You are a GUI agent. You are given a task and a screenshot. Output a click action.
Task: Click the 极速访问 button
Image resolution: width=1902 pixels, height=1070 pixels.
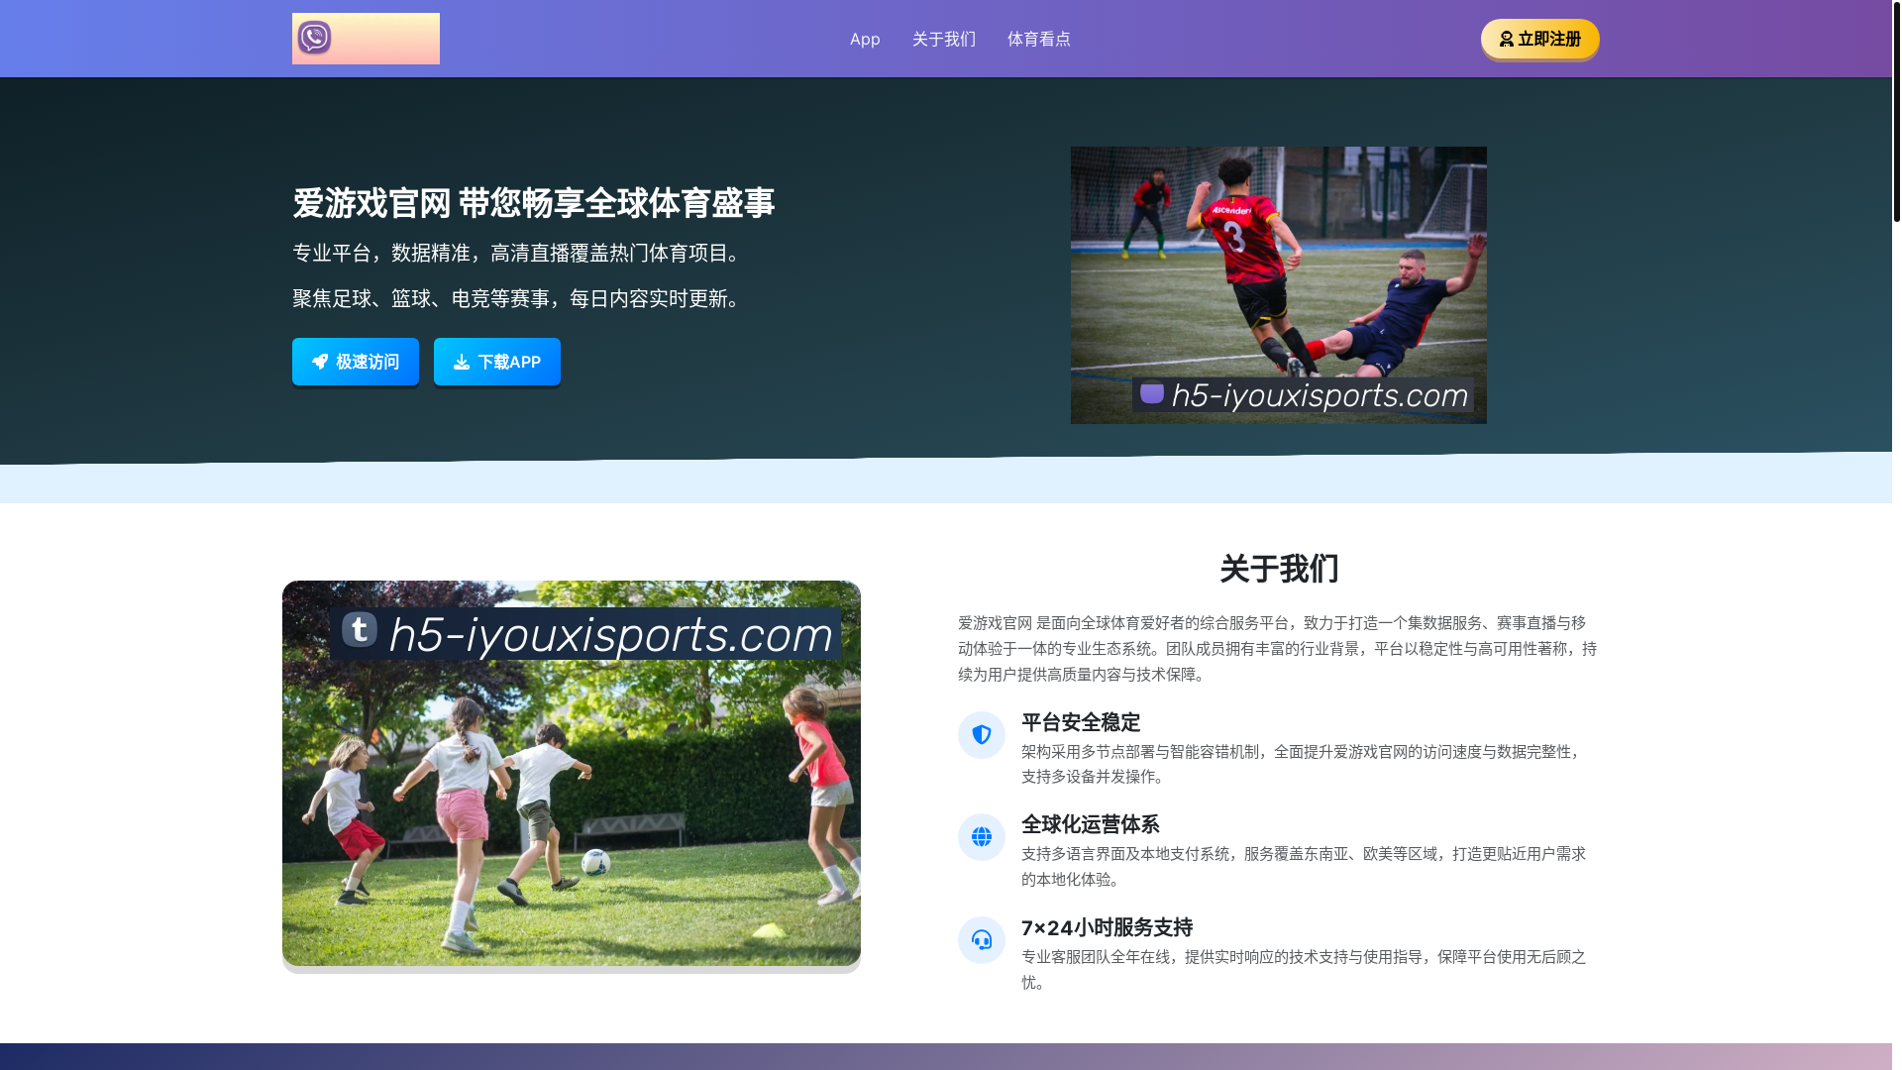pyautogui.click(x=356, y=362)
